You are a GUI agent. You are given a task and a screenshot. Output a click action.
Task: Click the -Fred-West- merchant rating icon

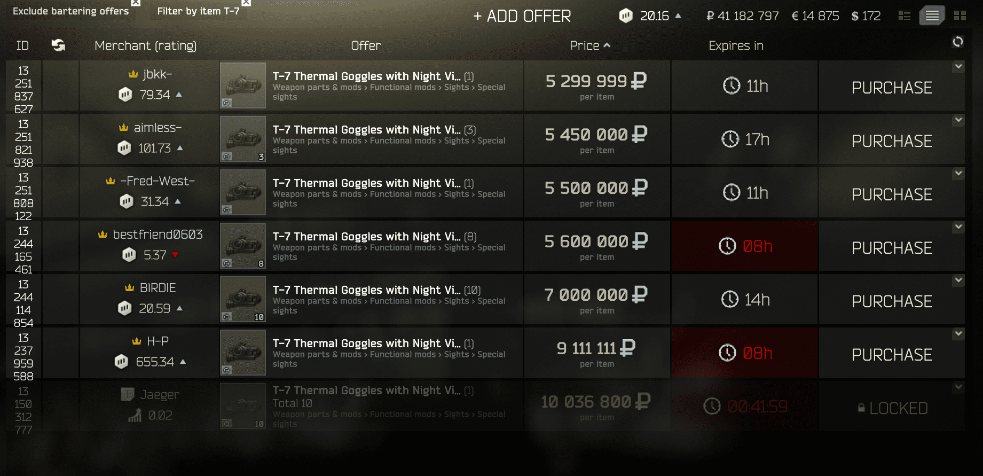(127, 201)
